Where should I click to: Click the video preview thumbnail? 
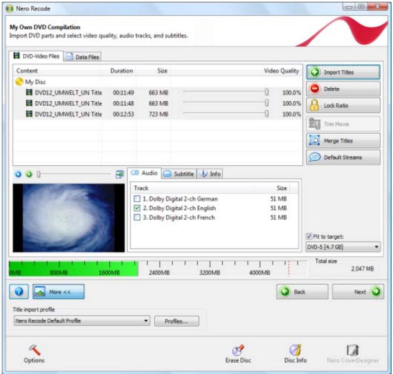pos(69,218)
